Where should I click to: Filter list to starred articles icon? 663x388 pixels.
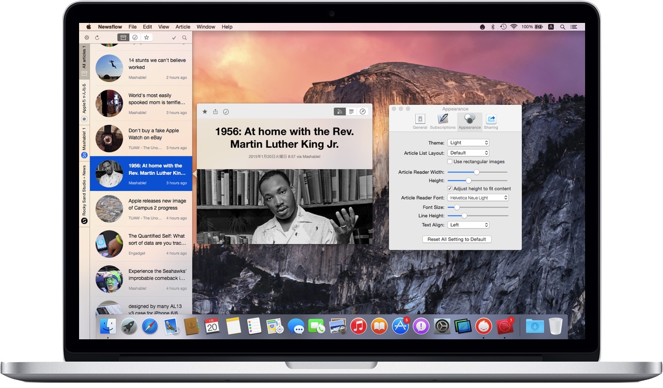pyautogui.click(x=146, y=38)
